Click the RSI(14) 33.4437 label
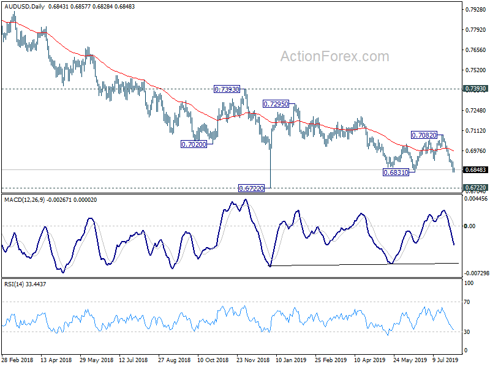Screen dimensions: 490x367 (25, 284)
